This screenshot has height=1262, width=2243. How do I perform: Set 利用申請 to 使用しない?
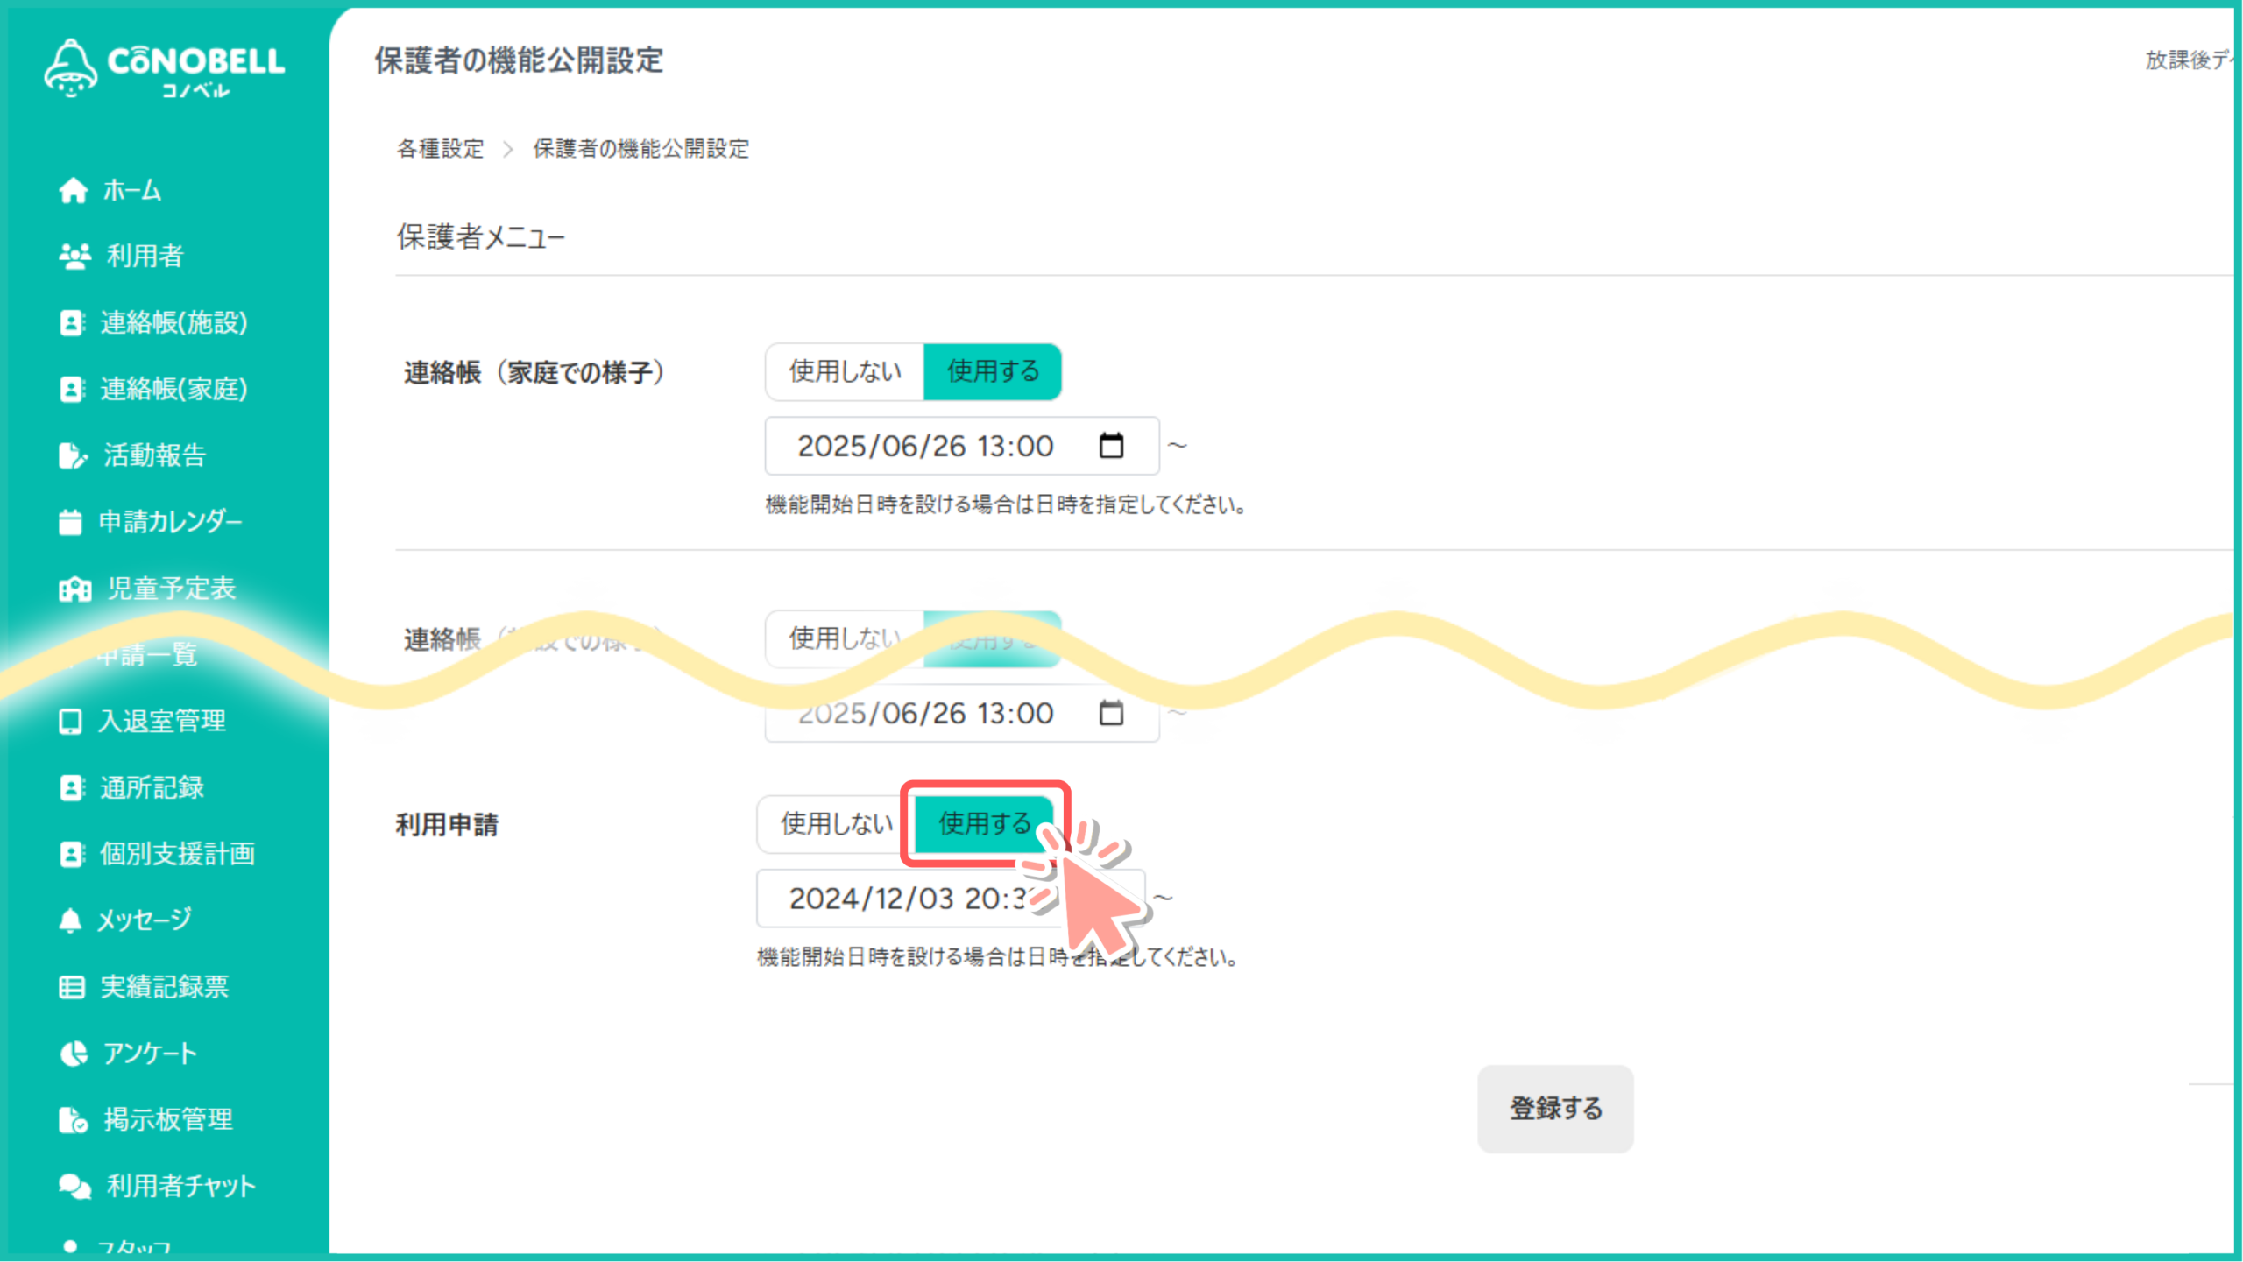[836, 824]
